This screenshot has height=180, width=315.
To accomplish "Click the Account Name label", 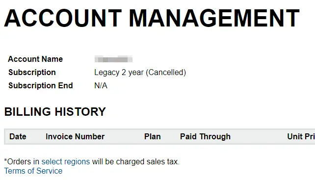I will tap(35, 59).
